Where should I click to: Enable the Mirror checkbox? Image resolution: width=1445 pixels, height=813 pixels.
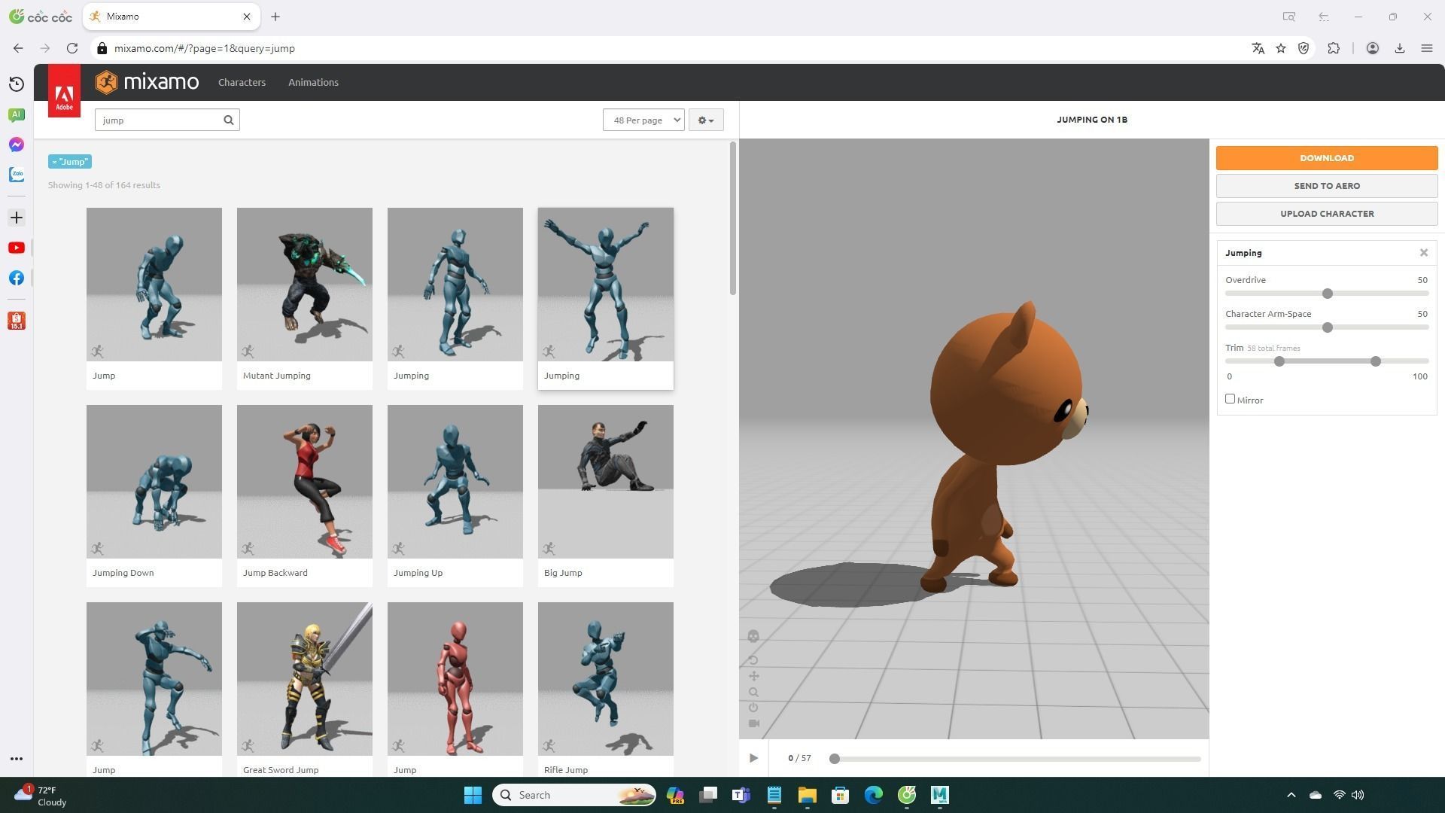(1230, 399)
